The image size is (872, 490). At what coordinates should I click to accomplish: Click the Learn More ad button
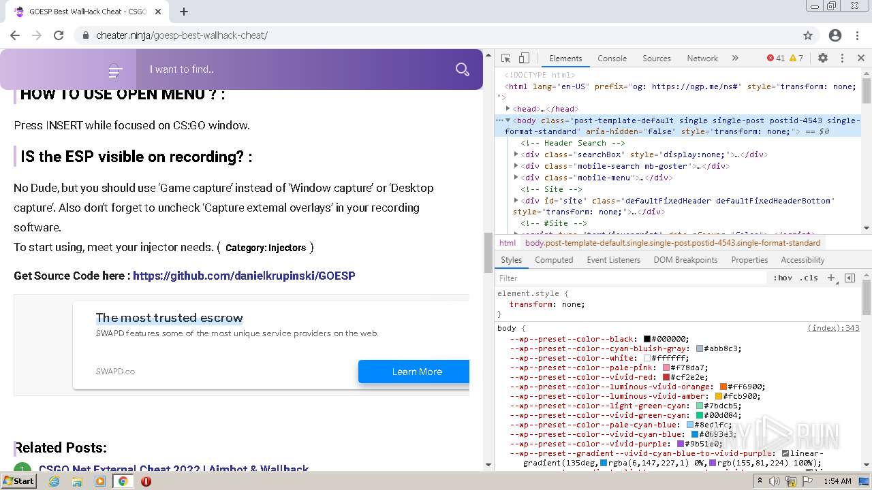(414, 372)
